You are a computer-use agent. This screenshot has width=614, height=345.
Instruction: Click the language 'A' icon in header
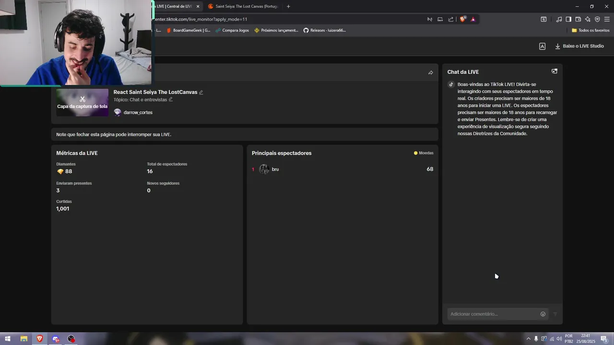tap(542, 46)
